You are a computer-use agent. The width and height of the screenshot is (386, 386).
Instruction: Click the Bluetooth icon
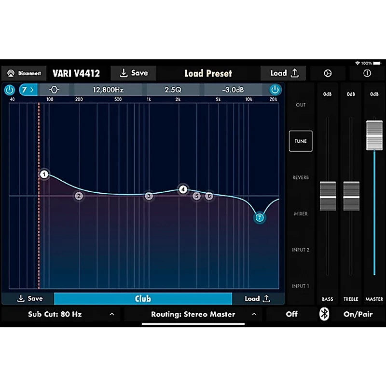pos(325,314)
